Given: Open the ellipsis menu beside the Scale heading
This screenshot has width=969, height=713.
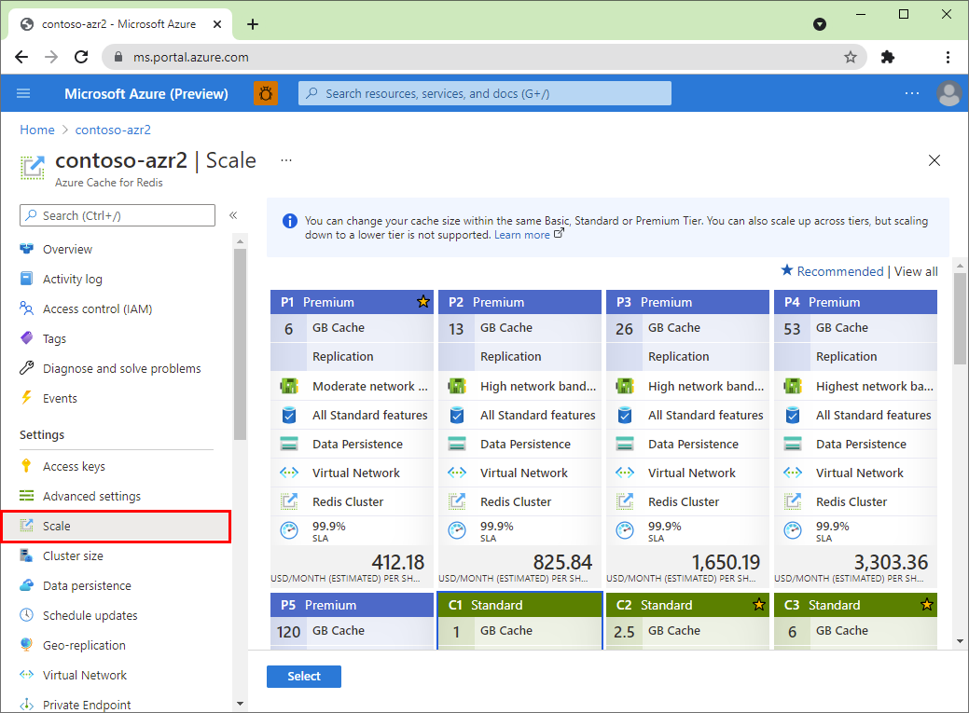Looking at the screenshot, I should click(285, 160).
